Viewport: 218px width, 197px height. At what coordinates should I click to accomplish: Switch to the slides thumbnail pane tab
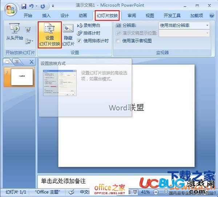pyautogui.click(x=7, y=61)
